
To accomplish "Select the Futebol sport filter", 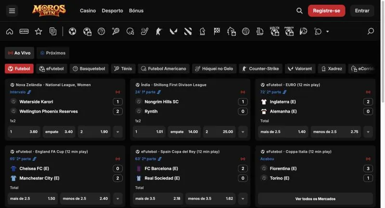I will [19, 69].
